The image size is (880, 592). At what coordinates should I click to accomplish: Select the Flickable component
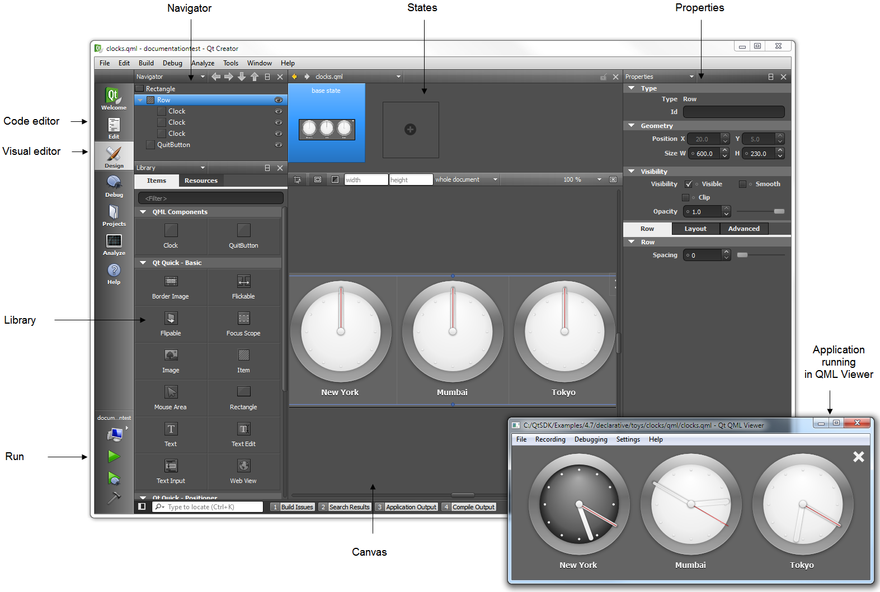[243, 287]
